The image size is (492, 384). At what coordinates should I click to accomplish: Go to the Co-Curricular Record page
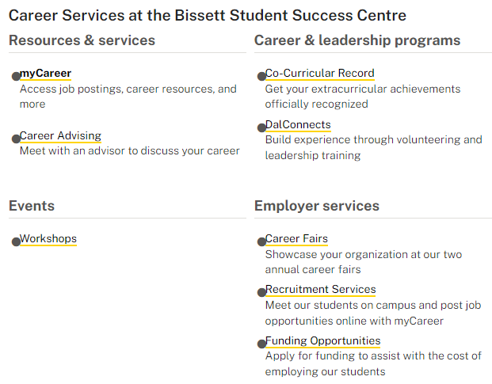[320, 74]
